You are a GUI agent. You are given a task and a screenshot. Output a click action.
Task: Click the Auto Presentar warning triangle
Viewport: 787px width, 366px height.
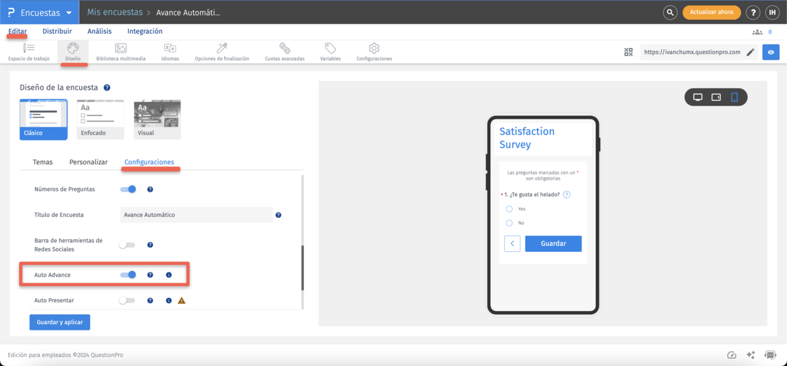click(x=182, y=301)
